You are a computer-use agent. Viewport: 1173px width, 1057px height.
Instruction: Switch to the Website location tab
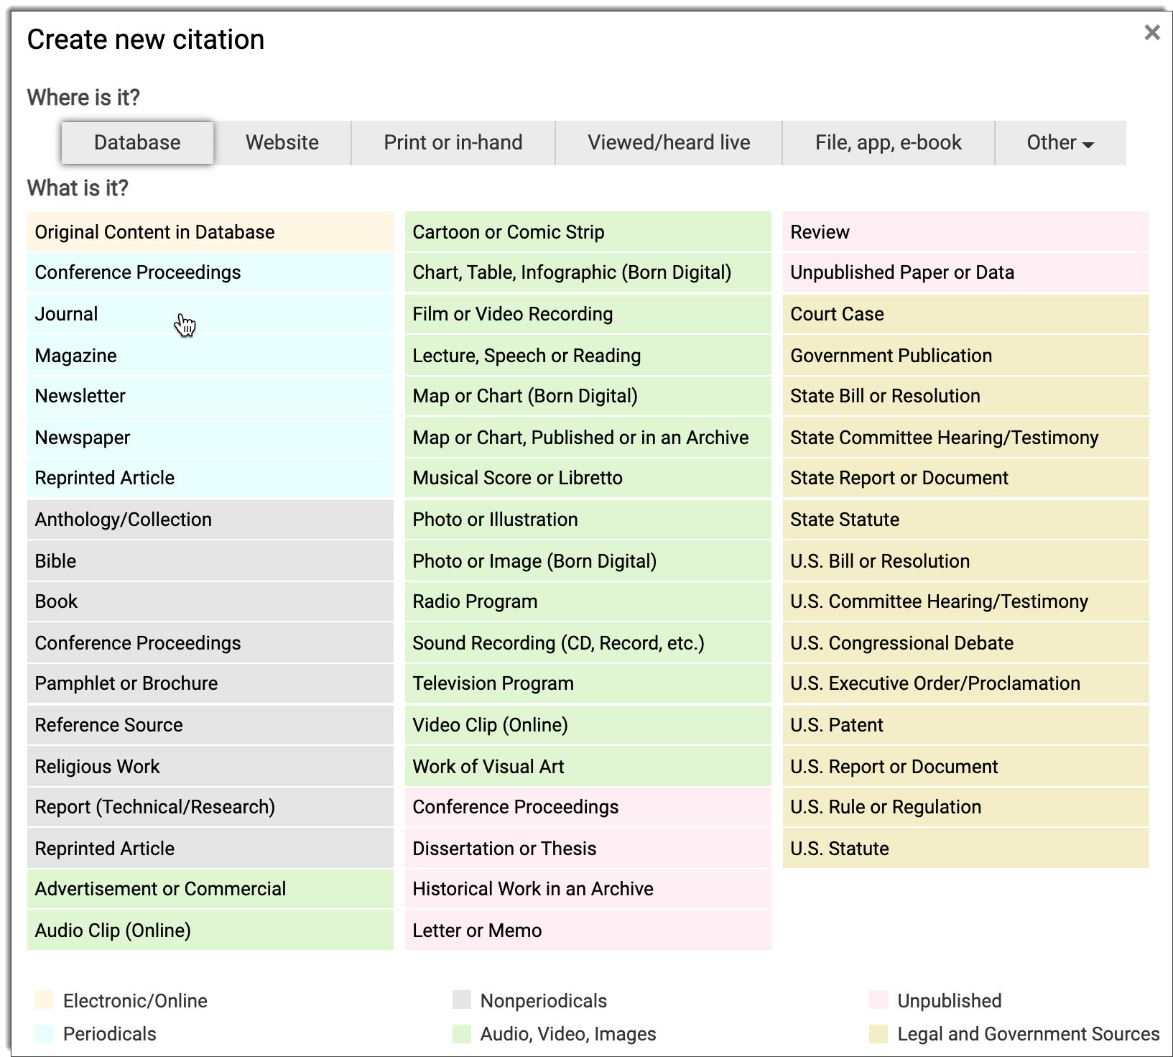(282, 143)
